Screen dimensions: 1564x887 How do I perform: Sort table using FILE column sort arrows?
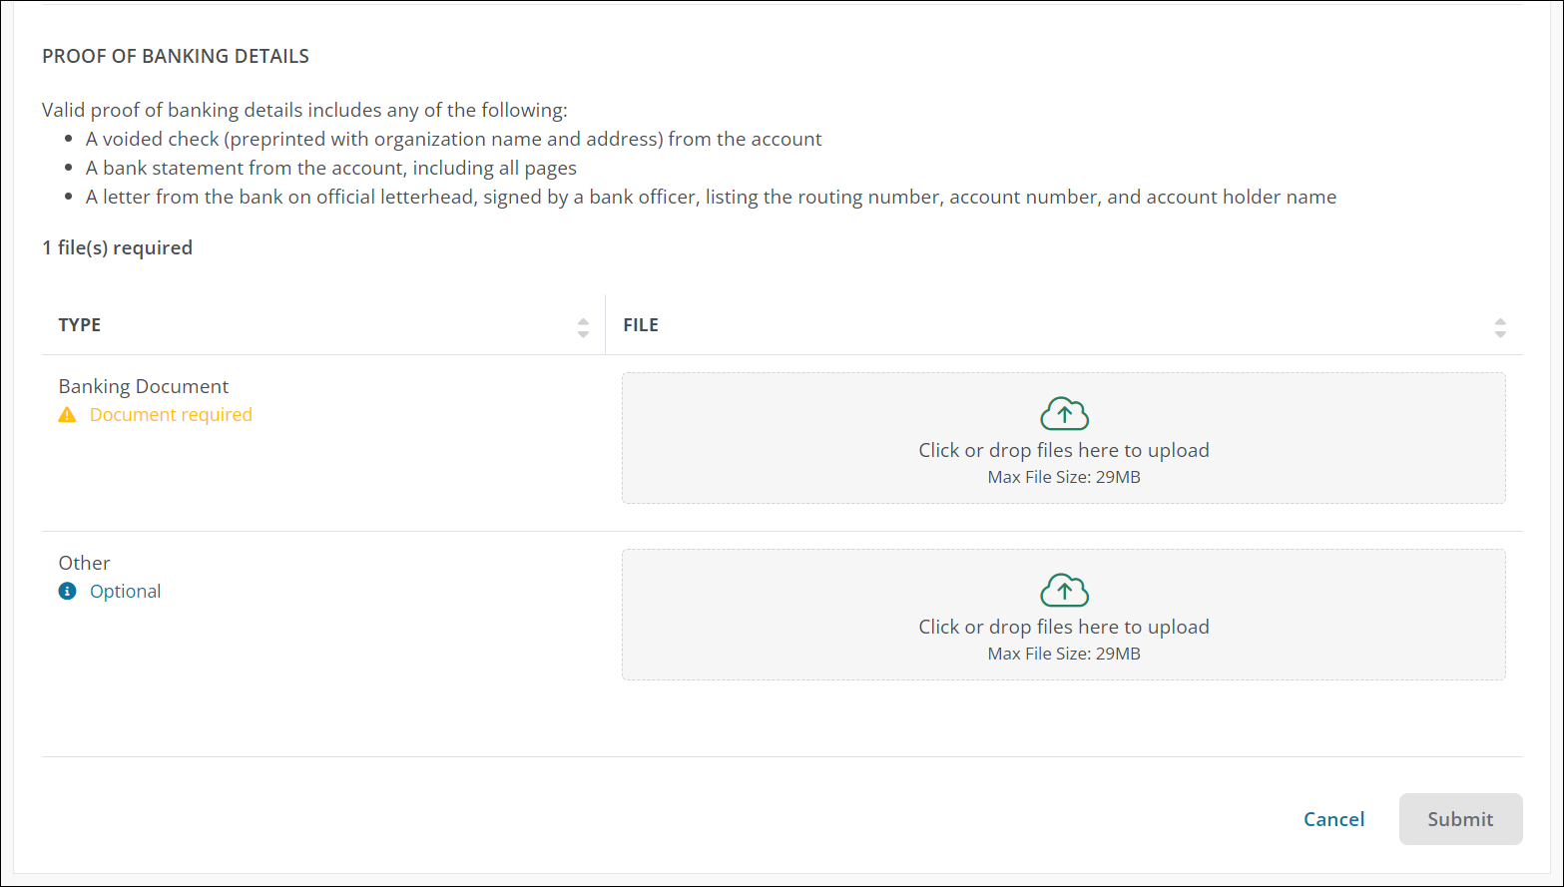pyautogui.click(x=1499, y=327)
